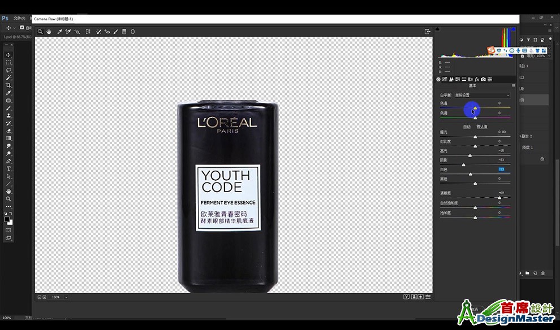Select Photoshop Hand tool in left toolbar
560x330 pixels.
(8, 192)
